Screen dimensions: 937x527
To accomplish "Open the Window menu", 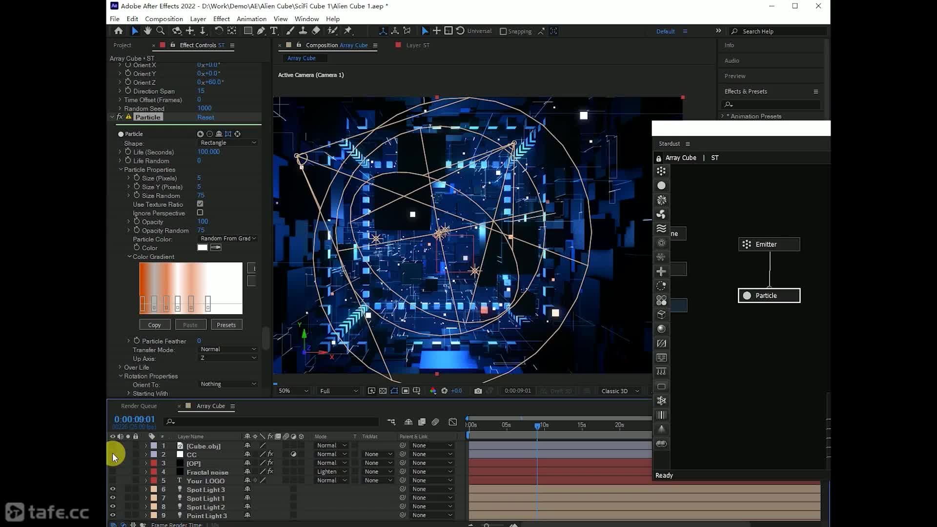I will pos(306,19).
